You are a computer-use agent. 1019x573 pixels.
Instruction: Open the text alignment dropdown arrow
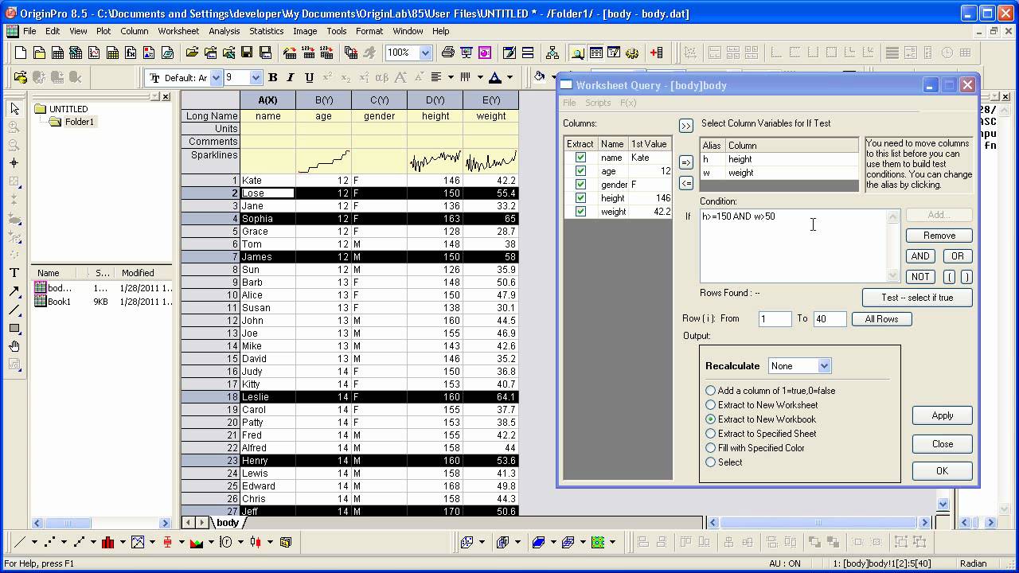(x=451, y=77)
